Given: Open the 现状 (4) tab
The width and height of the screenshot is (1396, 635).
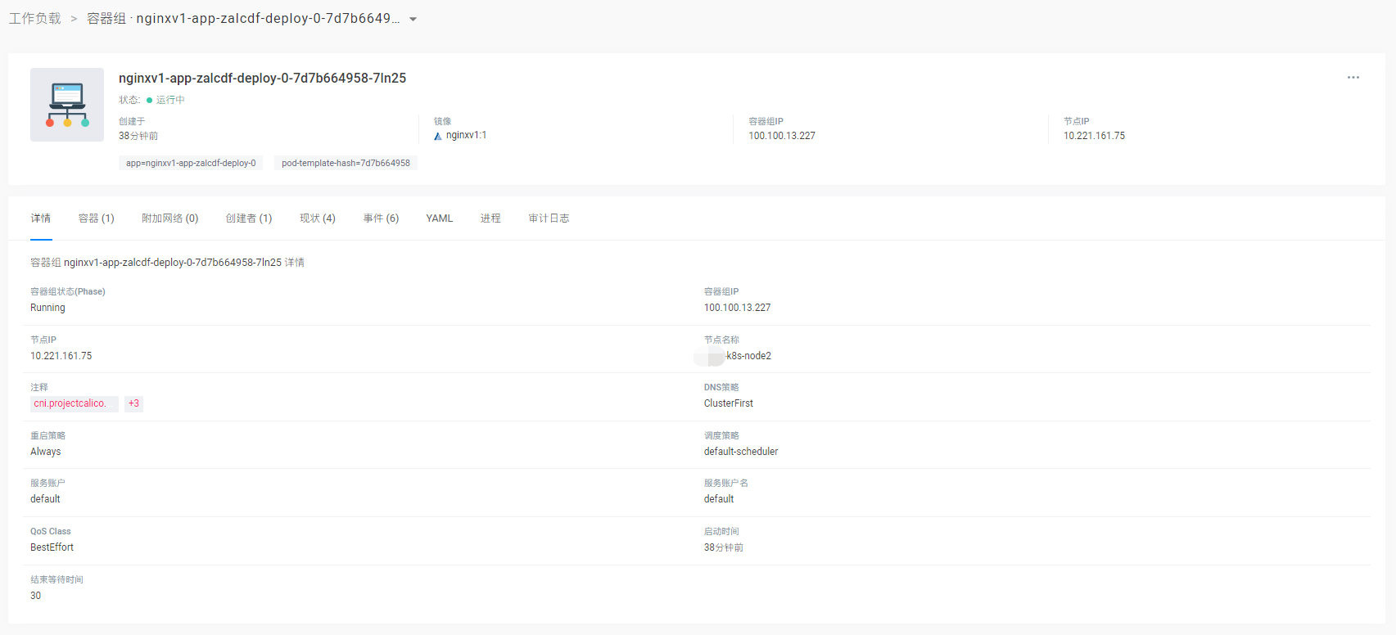Looking at the screenshot, I should point(317,218).
